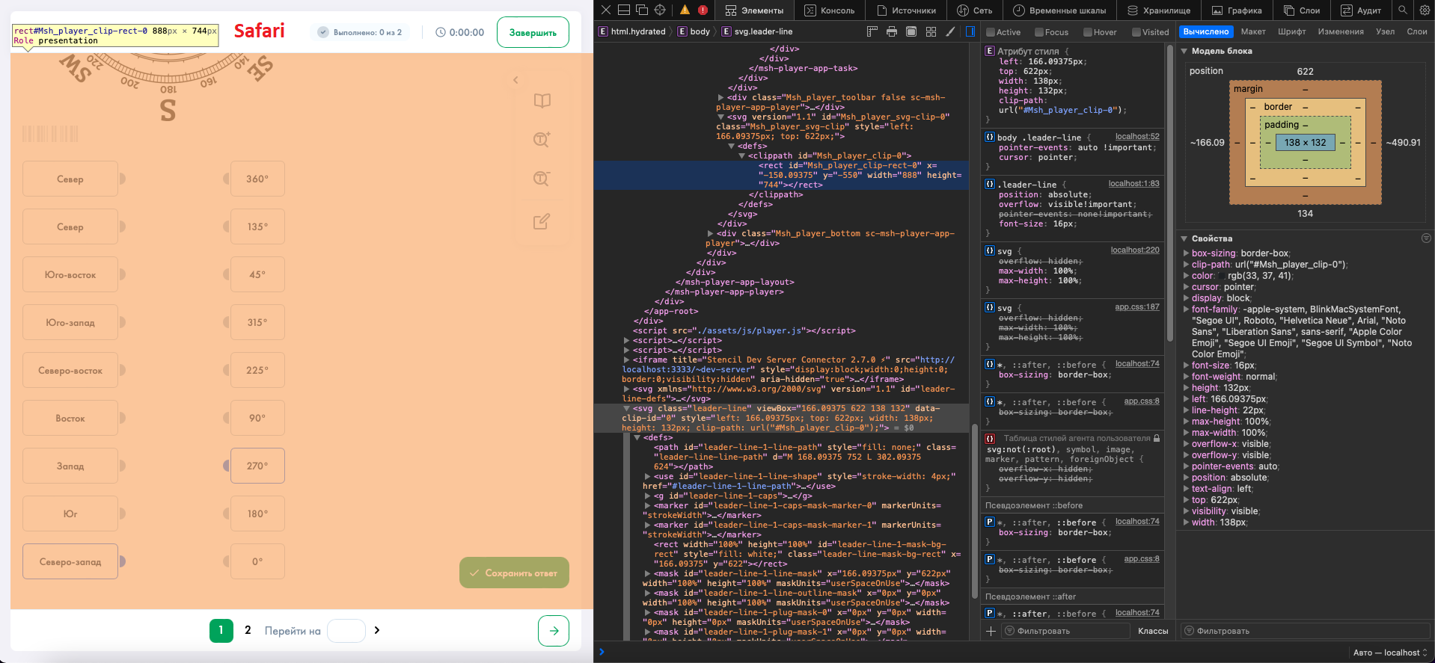The height and width of the screenshot is (663, 1435).
Task: Click the Классы button
Action: [1153, 631]
